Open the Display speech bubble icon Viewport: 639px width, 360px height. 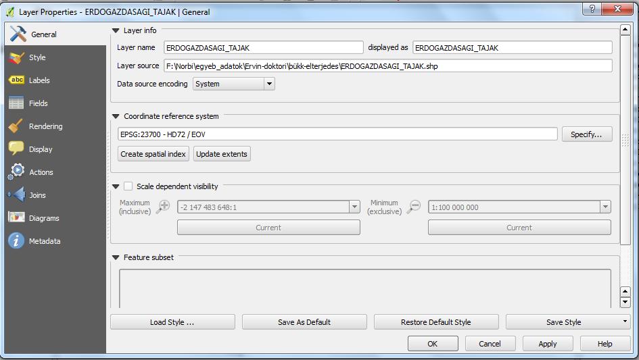click(16, 149)
